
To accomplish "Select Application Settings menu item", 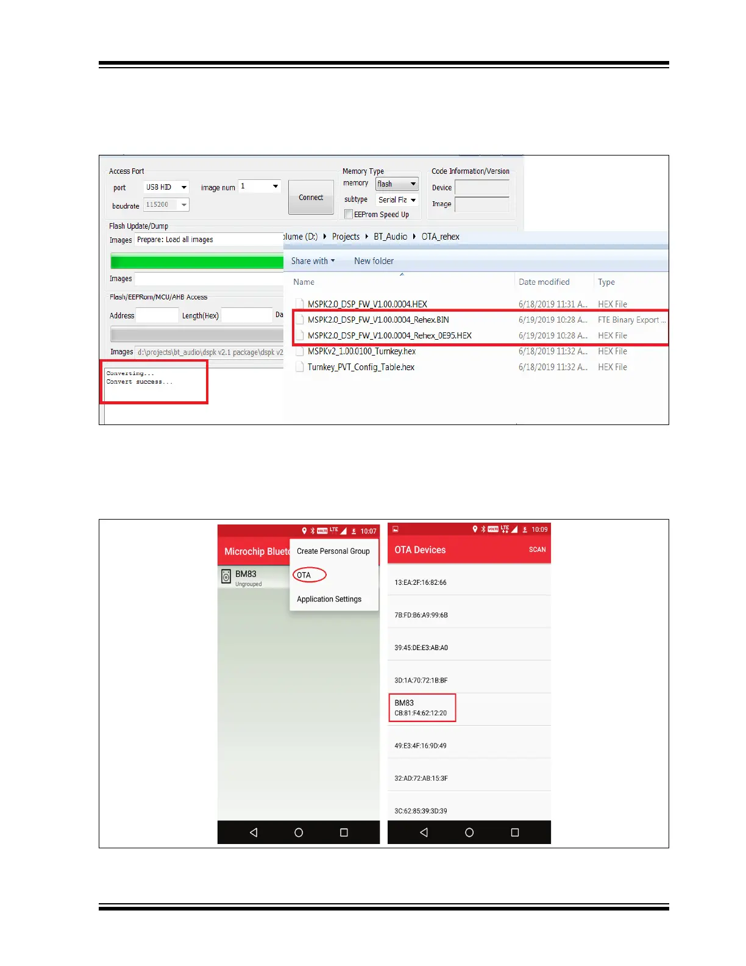I will [x=329, y=599].
